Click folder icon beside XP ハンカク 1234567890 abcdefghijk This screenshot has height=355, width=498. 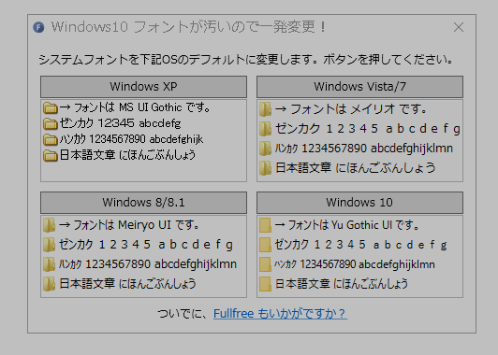51,139
